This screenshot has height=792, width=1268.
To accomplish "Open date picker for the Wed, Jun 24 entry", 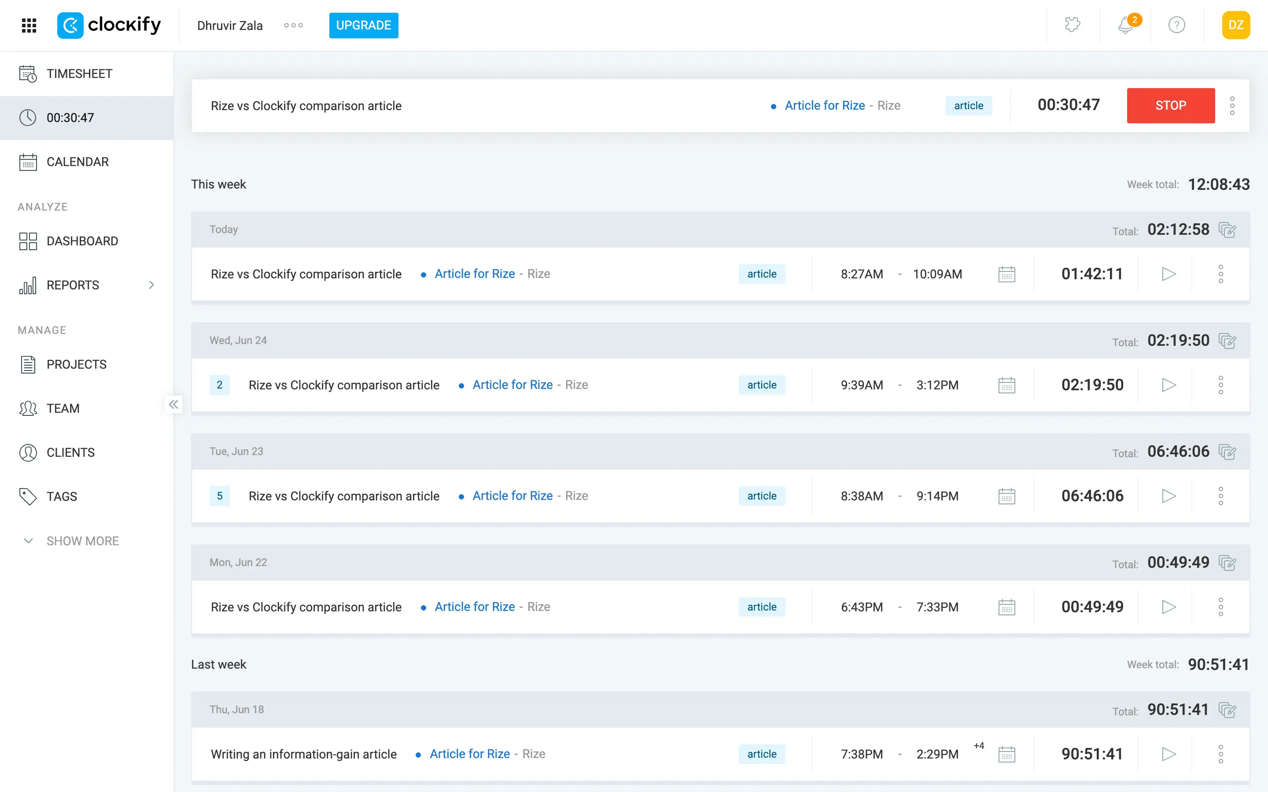I will click(x=1006, y=385).
